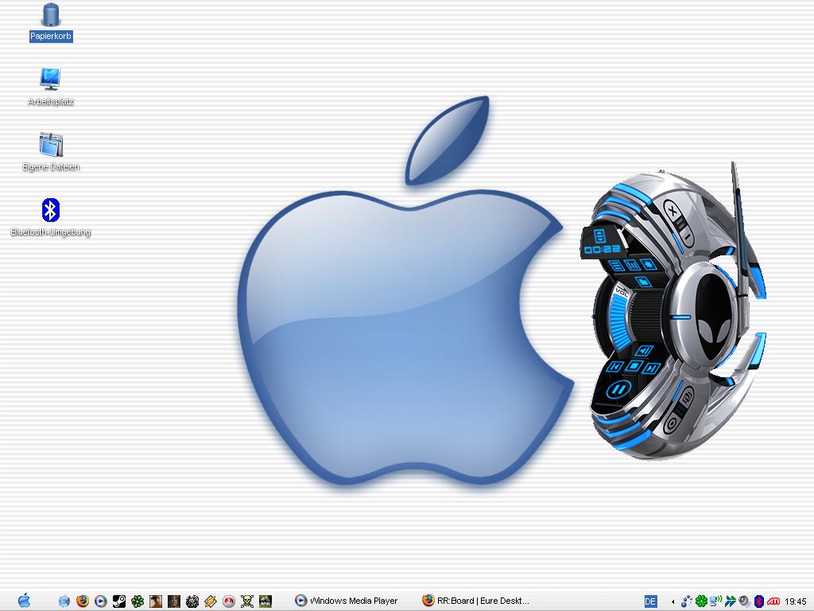The width and height of the screenshot is (814, 611).
Task: Click the stop button on player skin
Action: click(634, 366)
